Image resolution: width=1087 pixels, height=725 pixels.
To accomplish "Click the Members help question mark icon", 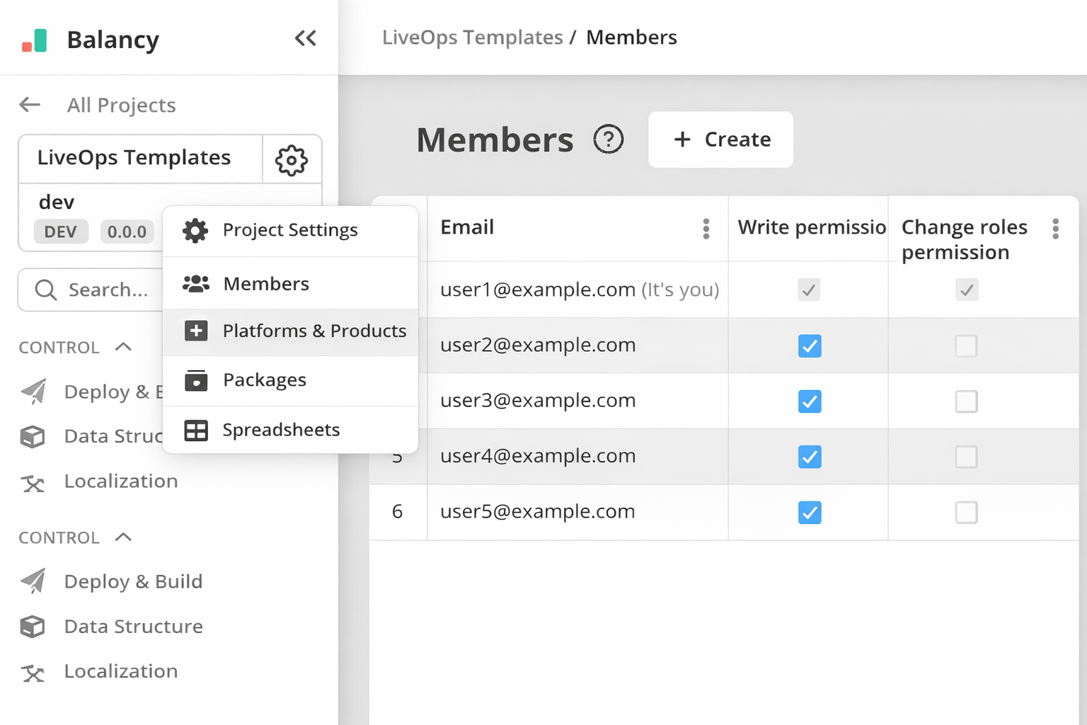I will [x=609, y=139].
